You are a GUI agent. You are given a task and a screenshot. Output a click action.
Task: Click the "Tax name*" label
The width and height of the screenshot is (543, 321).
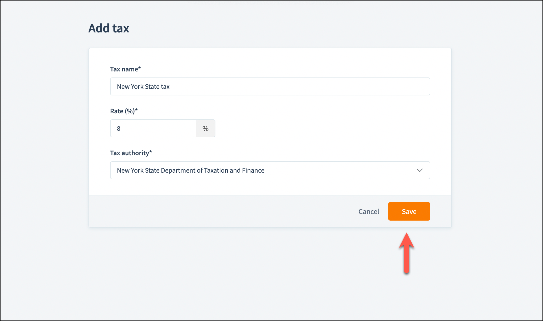click(125, 69)
